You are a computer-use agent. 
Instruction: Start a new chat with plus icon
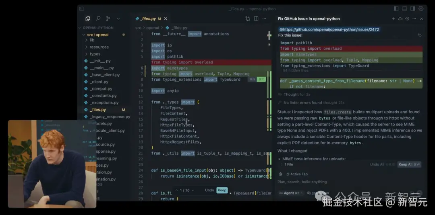coord(393,19)
